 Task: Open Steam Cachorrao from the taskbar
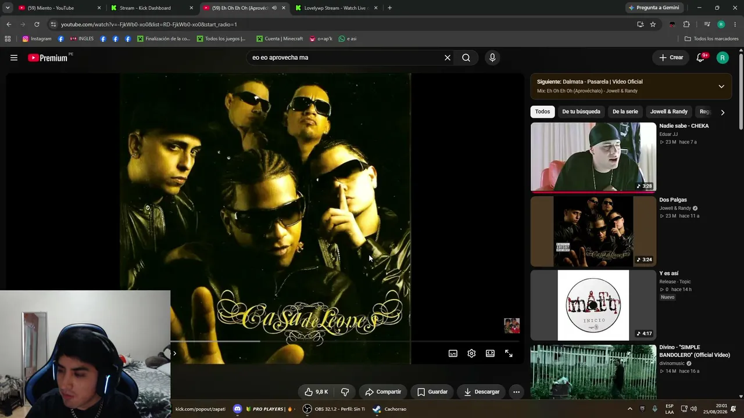pos(389,409)
